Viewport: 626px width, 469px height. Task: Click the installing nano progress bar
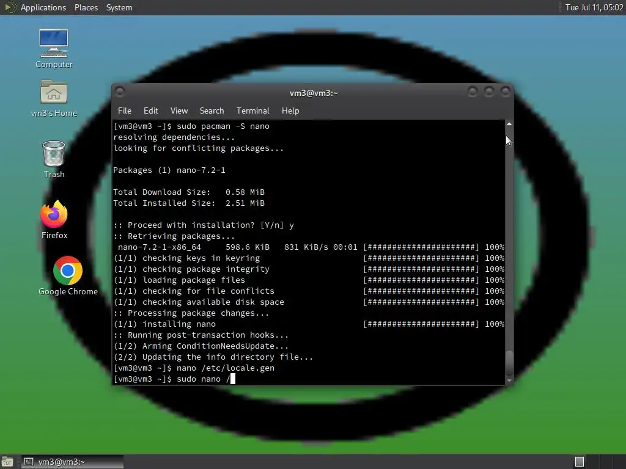pyautogui.click(x=421, y=324)
